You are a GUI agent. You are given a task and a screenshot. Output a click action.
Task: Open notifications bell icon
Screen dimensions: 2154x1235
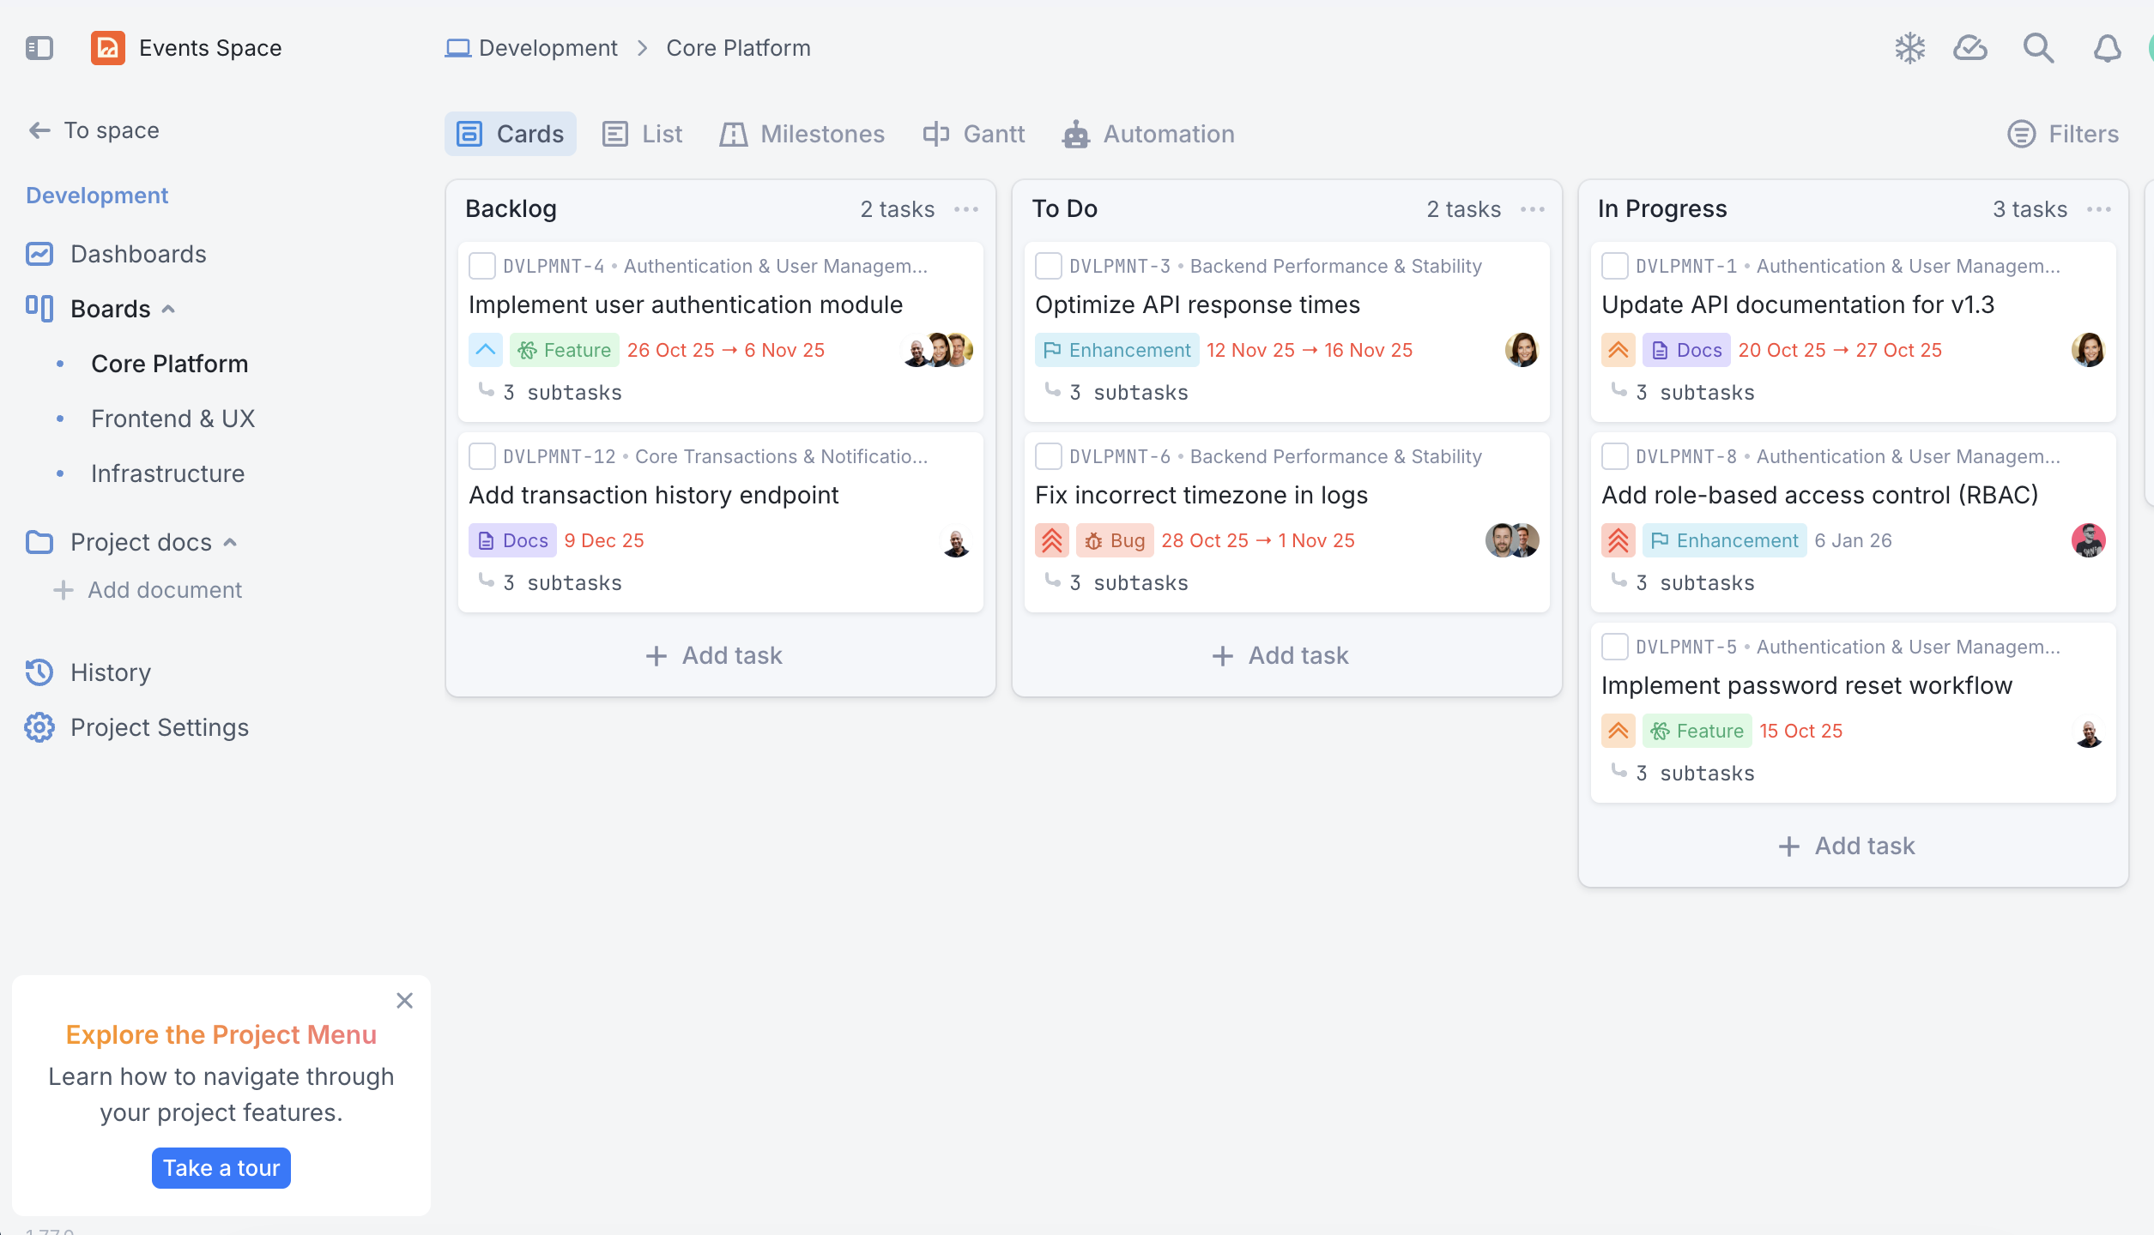click(2107, 48)
